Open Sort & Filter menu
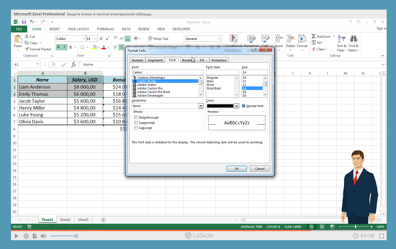Image resolution: width=396 pixels, height=249 pixels. click(342, 43)
